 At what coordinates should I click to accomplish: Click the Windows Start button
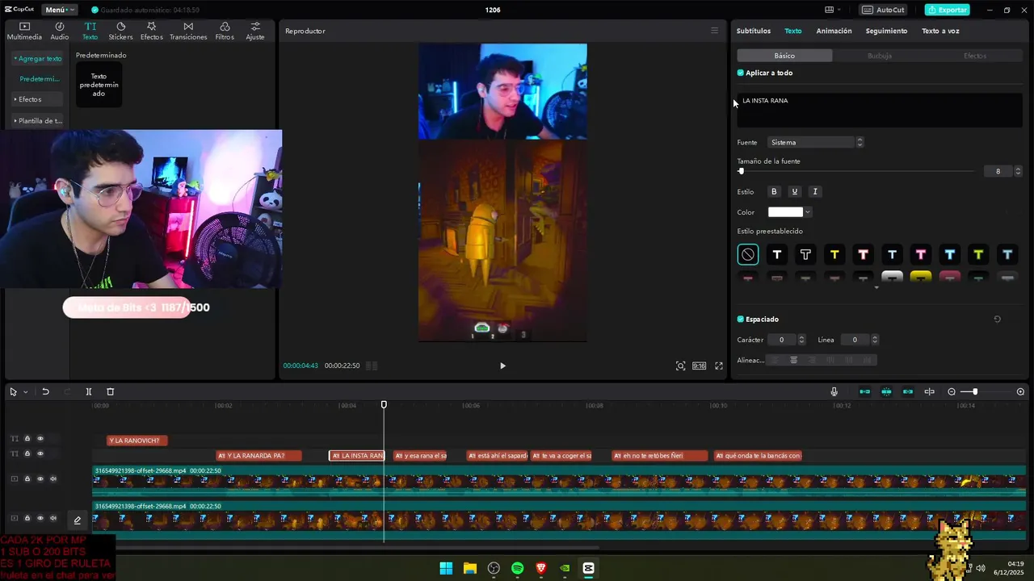(x=446, y=568)
